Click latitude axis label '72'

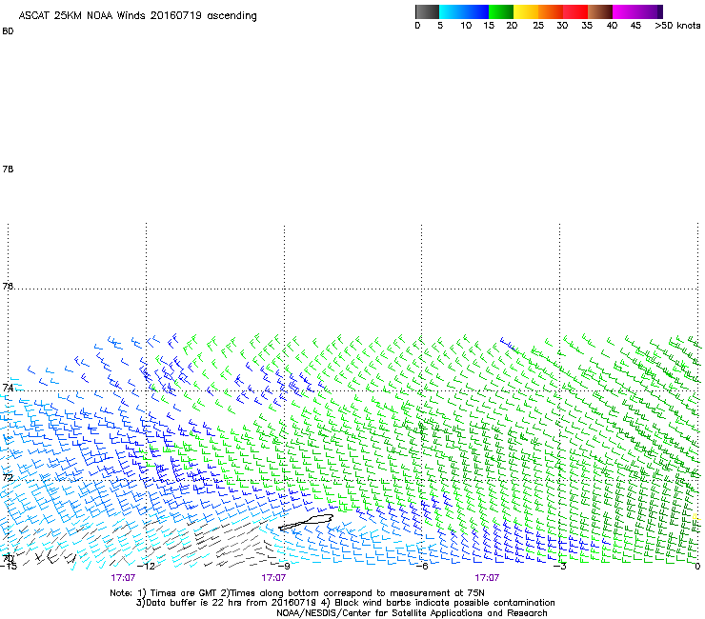pos(8,477)
